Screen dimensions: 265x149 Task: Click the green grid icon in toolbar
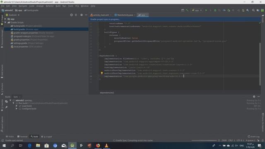[262, 10]
